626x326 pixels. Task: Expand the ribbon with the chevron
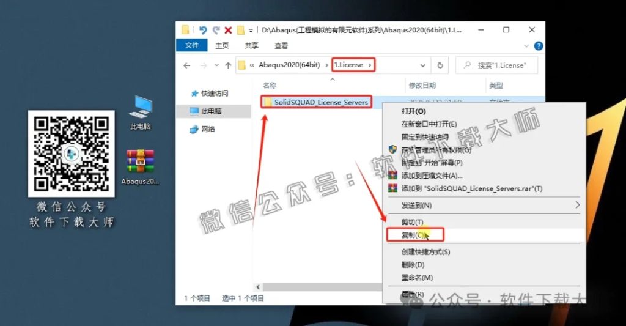pos(526,46)
